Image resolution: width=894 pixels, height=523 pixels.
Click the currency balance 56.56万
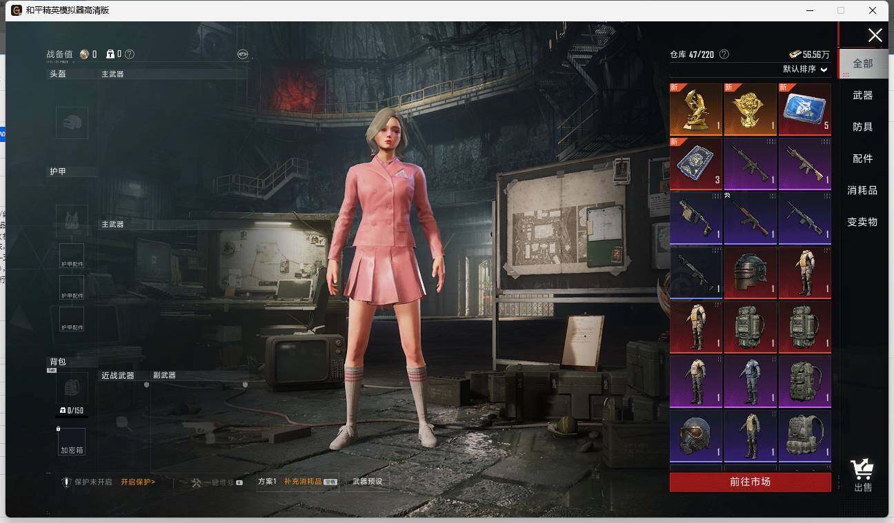(810, 54)
